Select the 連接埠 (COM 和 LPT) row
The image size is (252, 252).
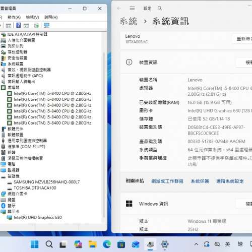26,147
